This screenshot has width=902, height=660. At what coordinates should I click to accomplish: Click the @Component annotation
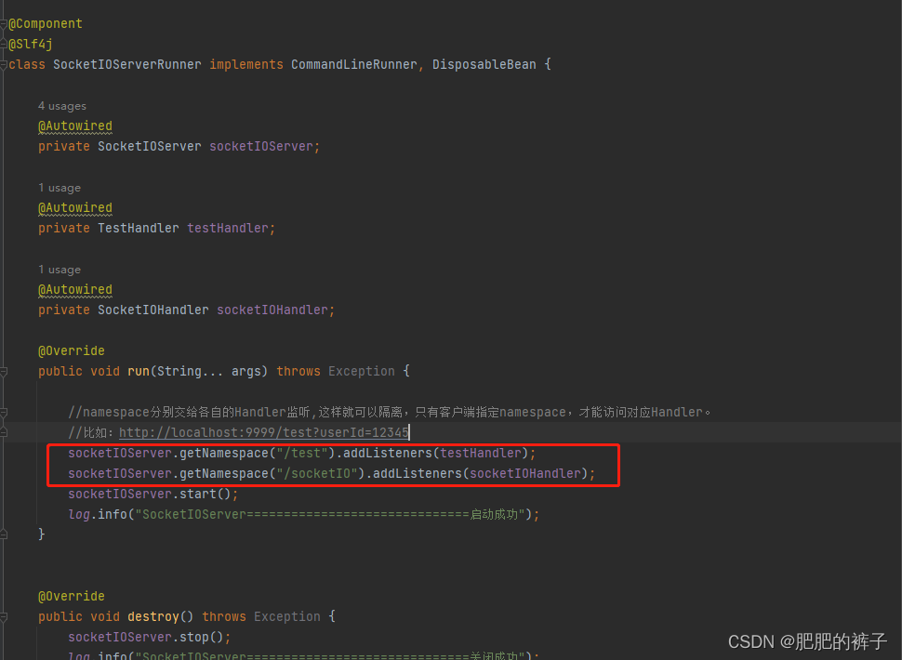point(46,23)
